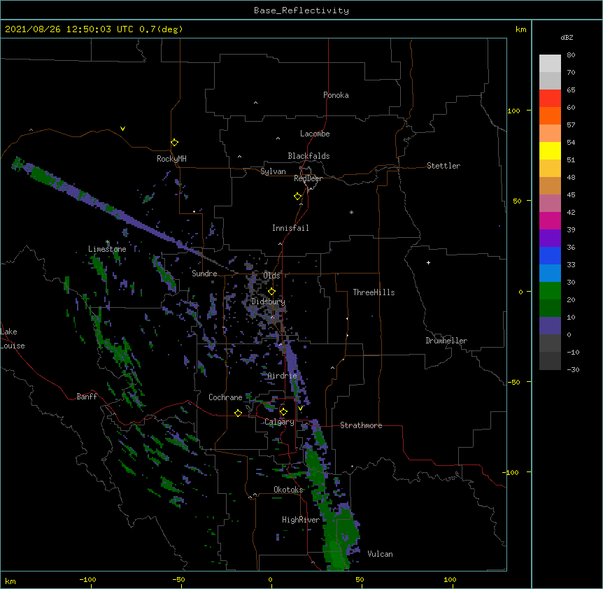
Task: Click the RockyMH label
Action: click(x=171, y=159)
